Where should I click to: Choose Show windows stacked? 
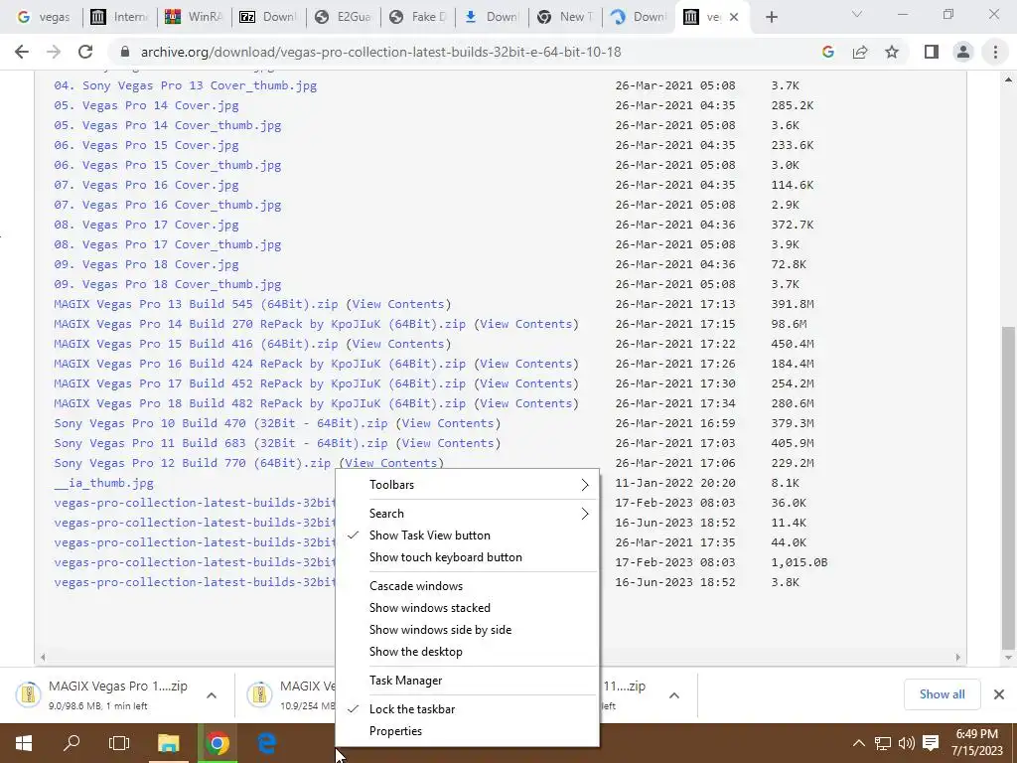pyautogui.click(x=467, y=608)
